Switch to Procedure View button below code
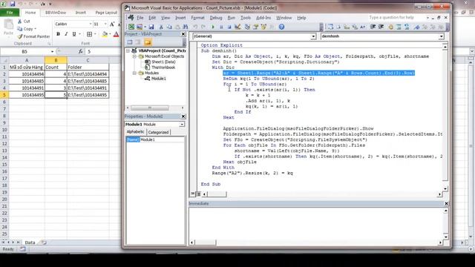This screenshot has width=475, height=267. [x=193, y=194]
